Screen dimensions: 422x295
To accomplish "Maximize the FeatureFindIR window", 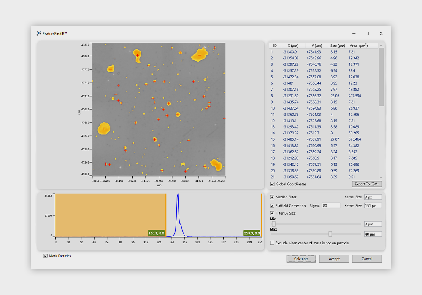I will [x=367, y=33].
